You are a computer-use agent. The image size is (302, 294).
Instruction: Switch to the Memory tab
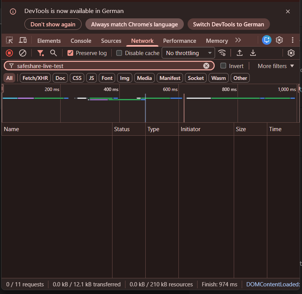[217, 41]
